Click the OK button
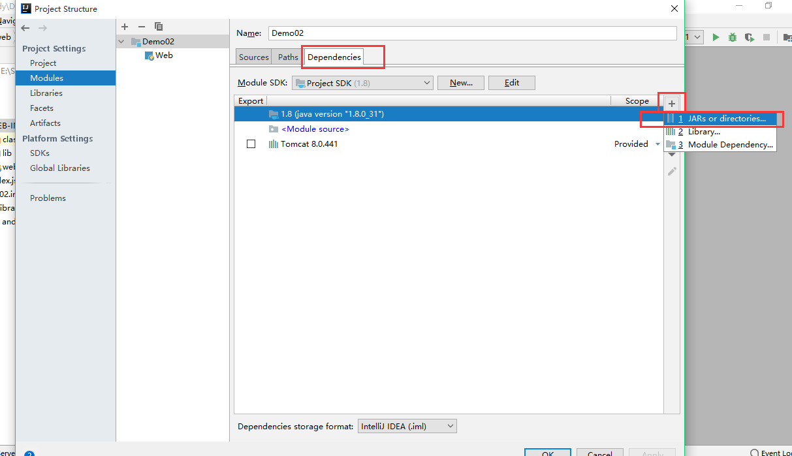This screenshot has width=792, height=456. pyautogui.click(x=547, y=453)
